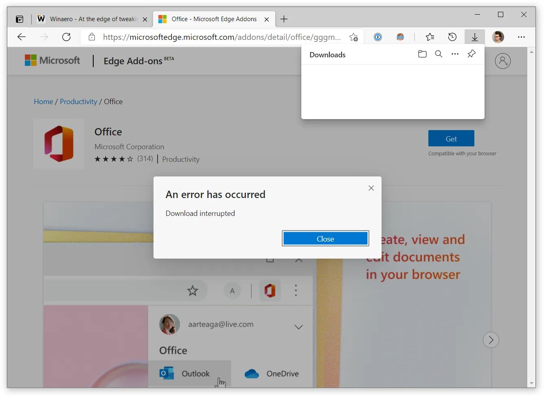544x396 pixels.
Task: Open the extension icon with glasses face
Action: pyautogui.click(x=400, y=37)
